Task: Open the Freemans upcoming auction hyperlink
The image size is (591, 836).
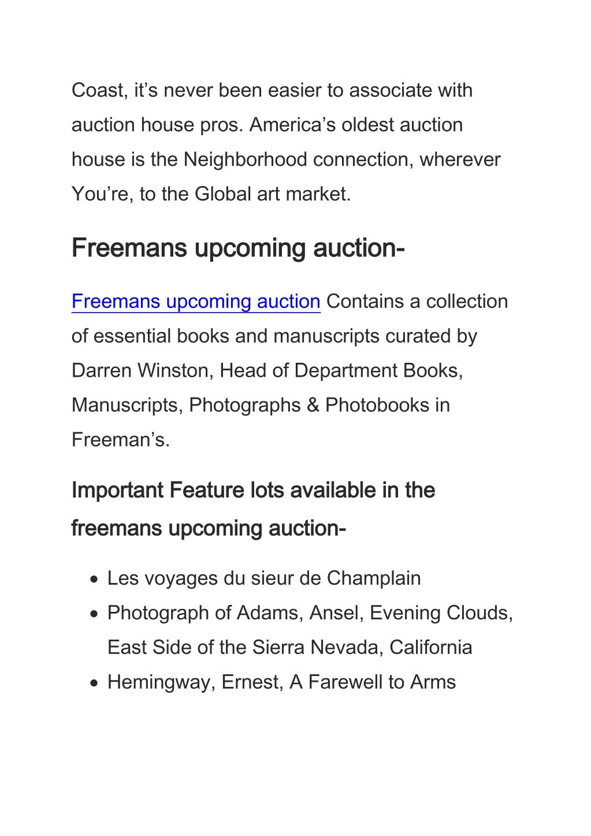Action: point(196,302)
